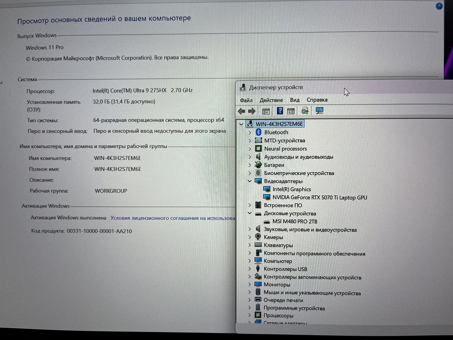
Task: Select the Мониторы screen icon
Action: pos(258,284)
